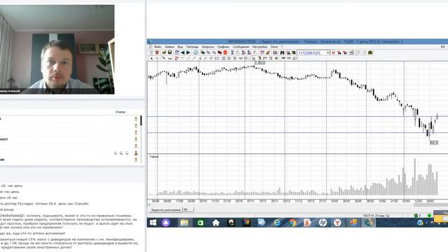
Task: Click the save floppy disk icon
Action: (x=169, y=52)
